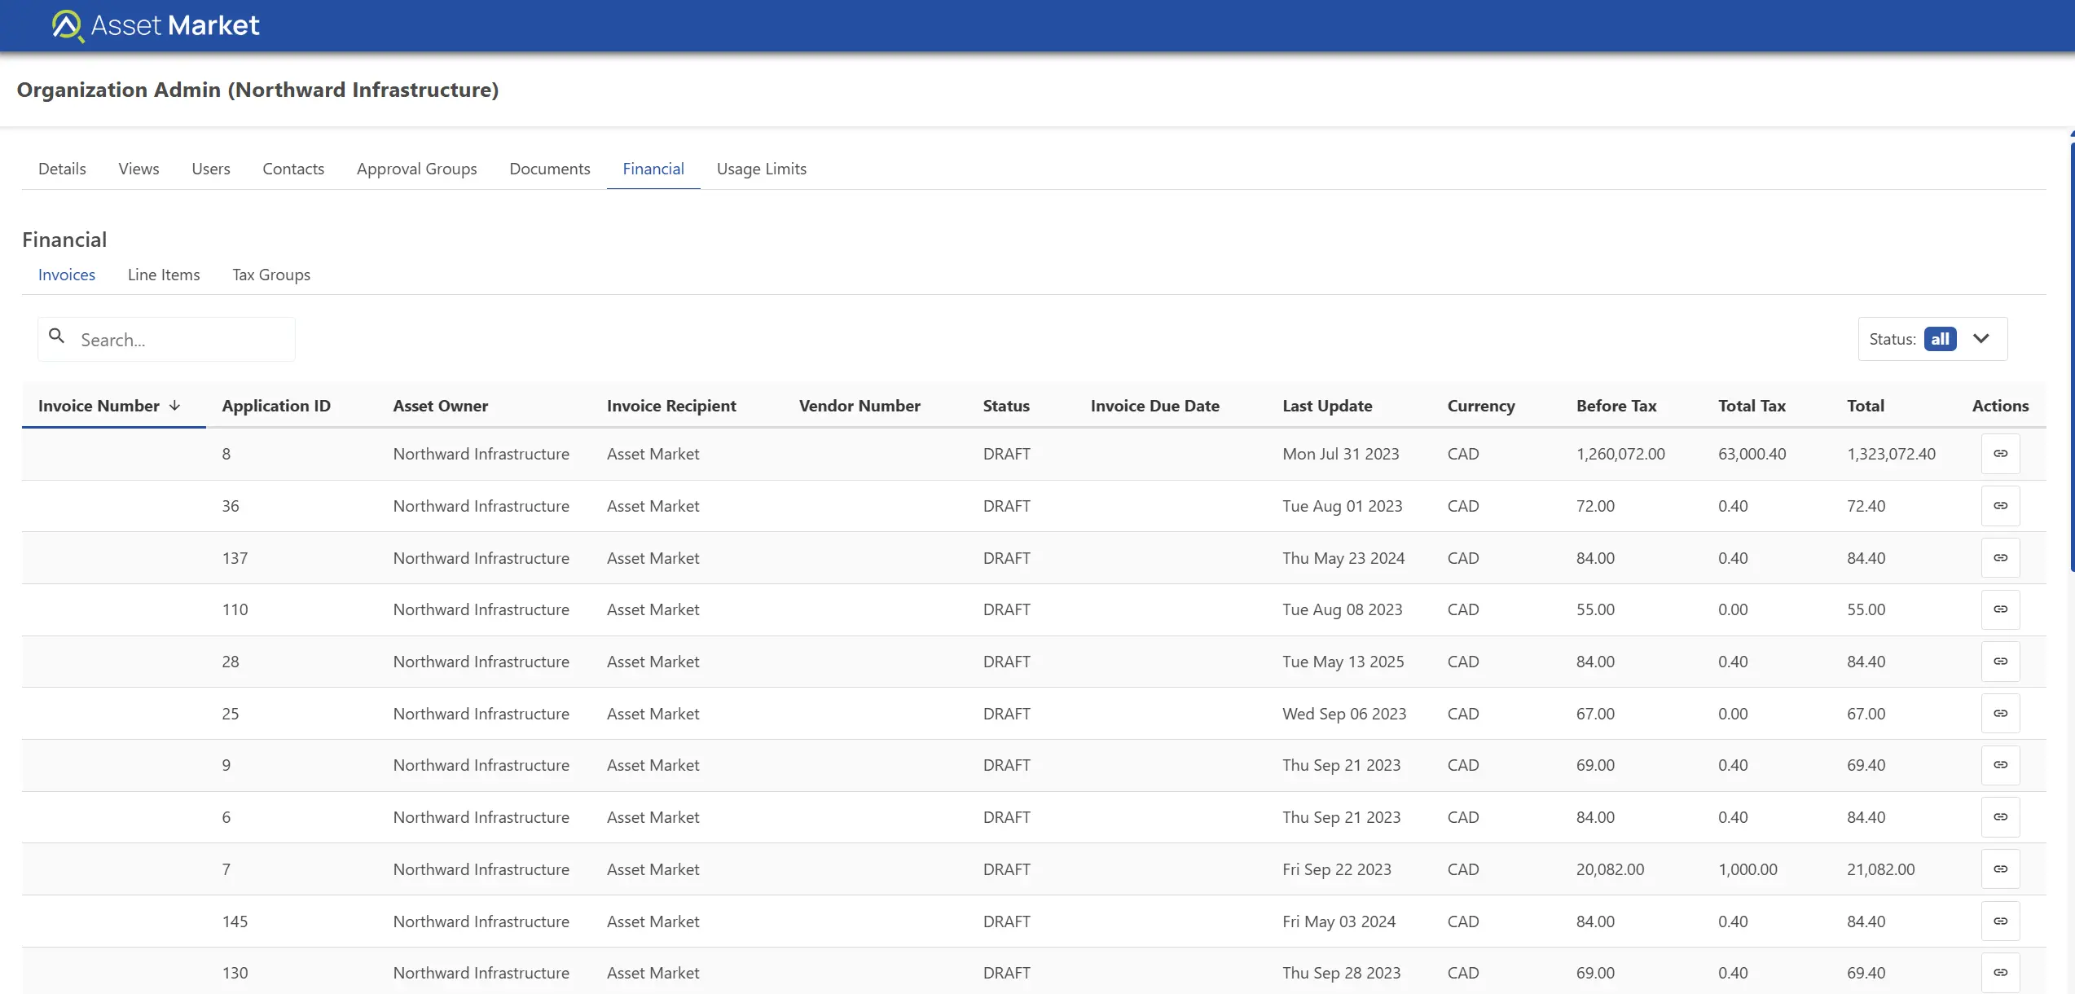Click the total tax value 1,000.00

(1747, 869)
